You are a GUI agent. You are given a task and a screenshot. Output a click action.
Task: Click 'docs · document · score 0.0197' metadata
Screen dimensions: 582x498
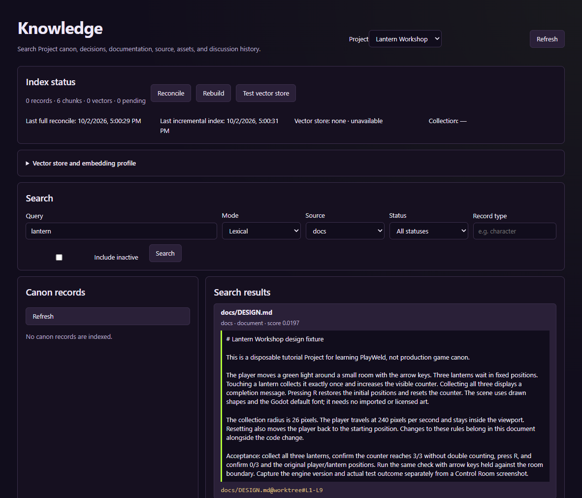point(260,323)
